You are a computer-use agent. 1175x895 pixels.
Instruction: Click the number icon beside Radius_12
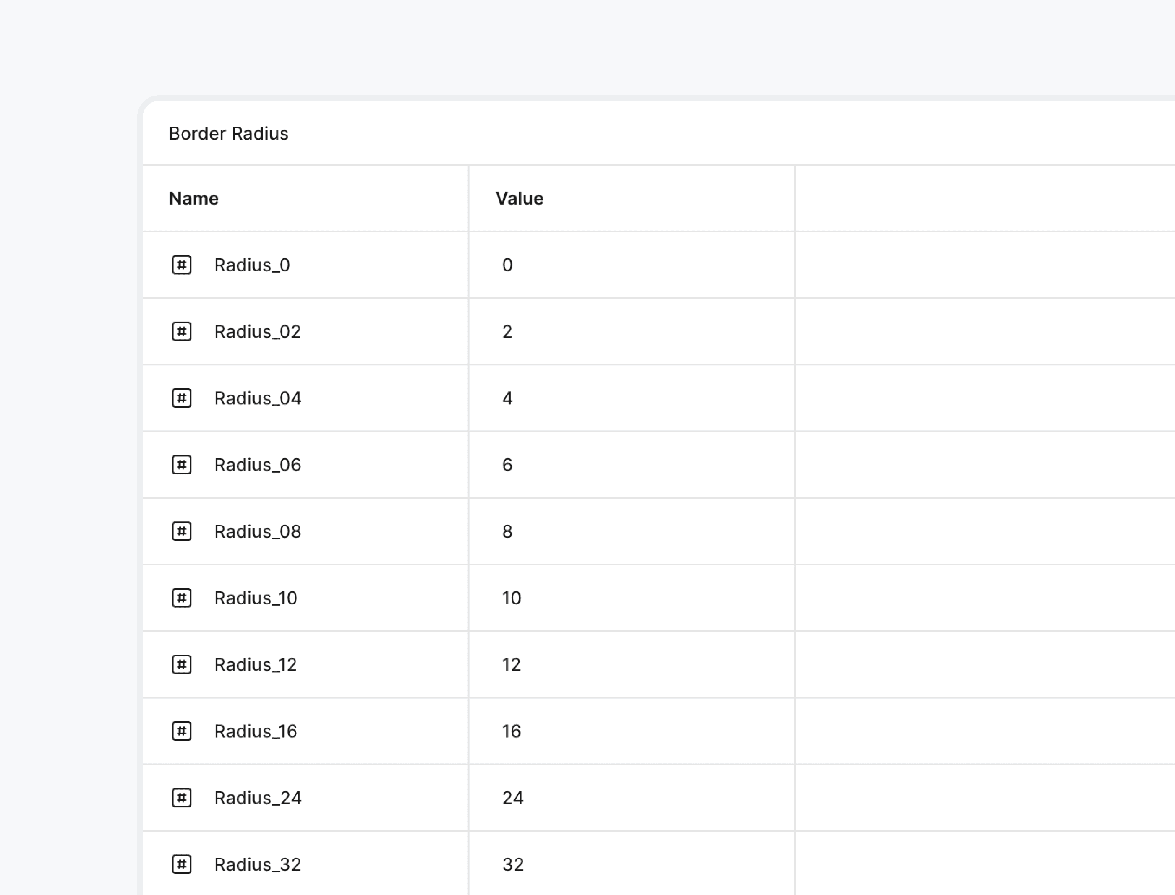[x=181, y=664]
